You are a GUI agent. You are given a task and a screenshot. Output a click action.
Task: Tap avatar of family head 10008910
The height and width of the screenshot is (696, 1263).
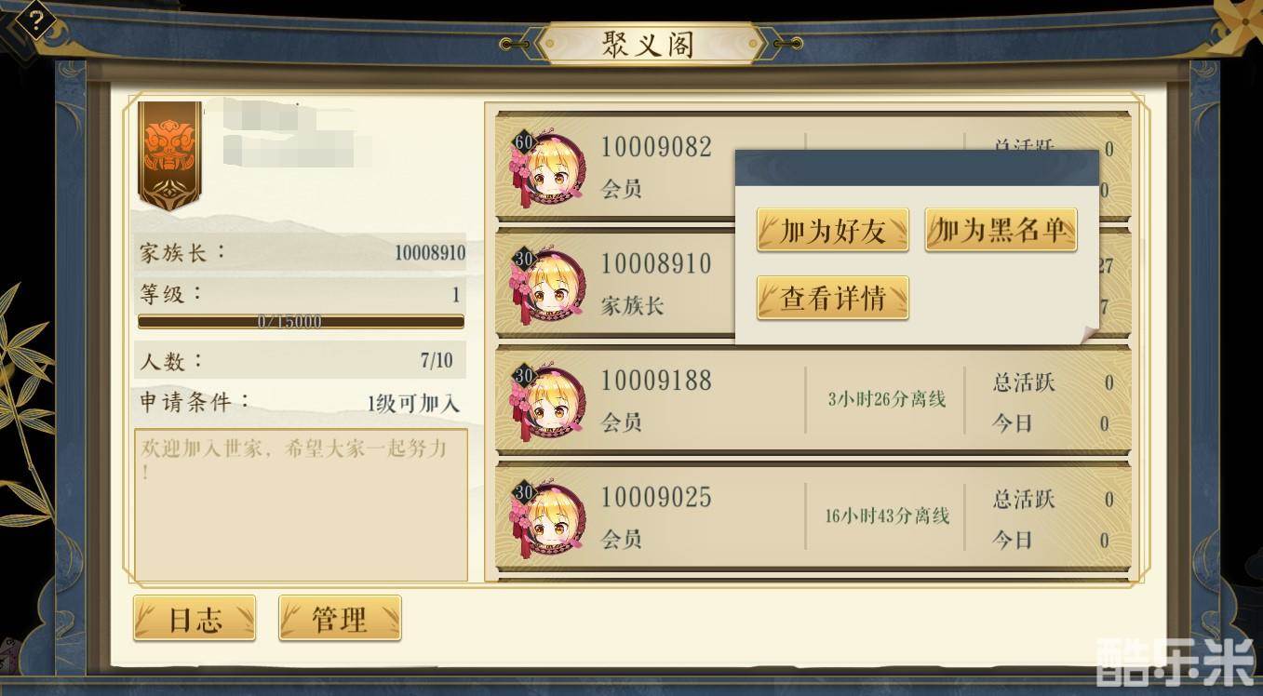[549, 285]
